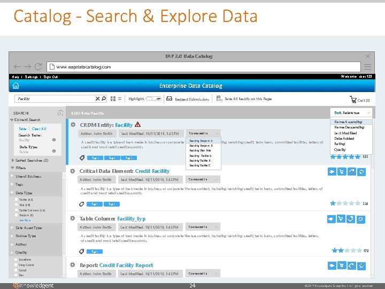Click Clear All under Current Search

tap(39, 129)
